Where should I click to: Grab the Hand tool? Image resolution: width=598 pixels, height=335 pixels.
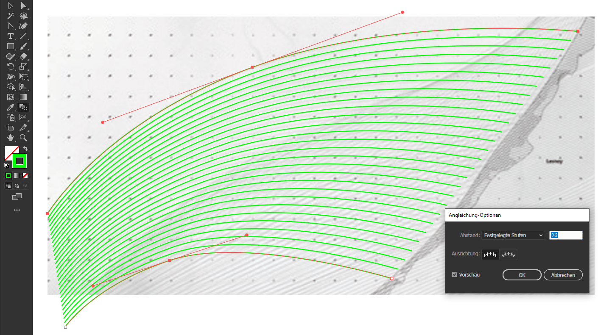pos(11,138)
